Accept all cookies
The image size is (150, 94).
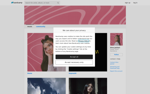(74, 57)
